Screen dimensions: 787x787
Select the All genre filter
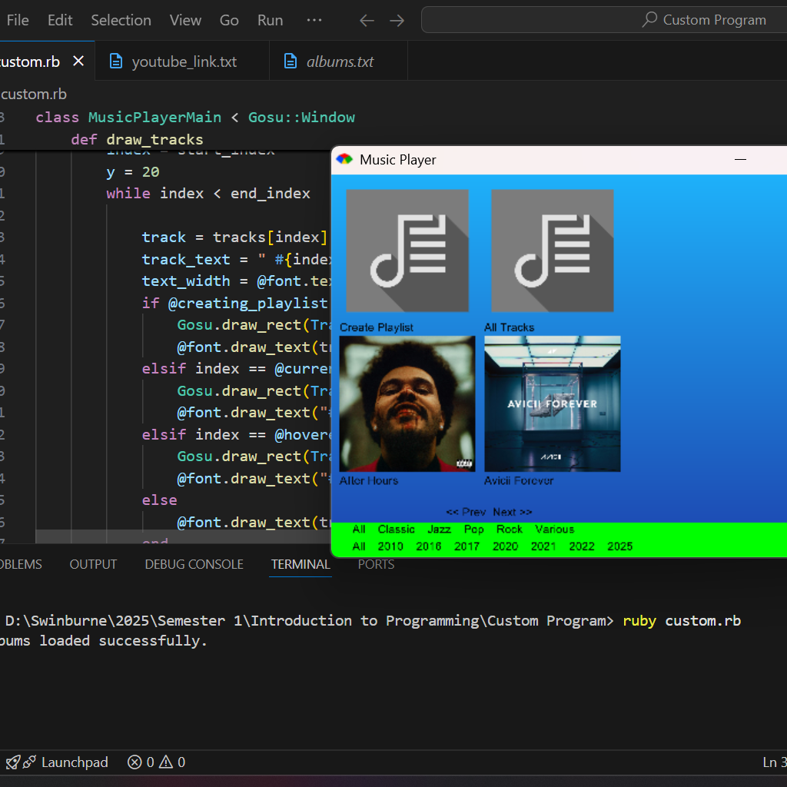coord(359,529)
